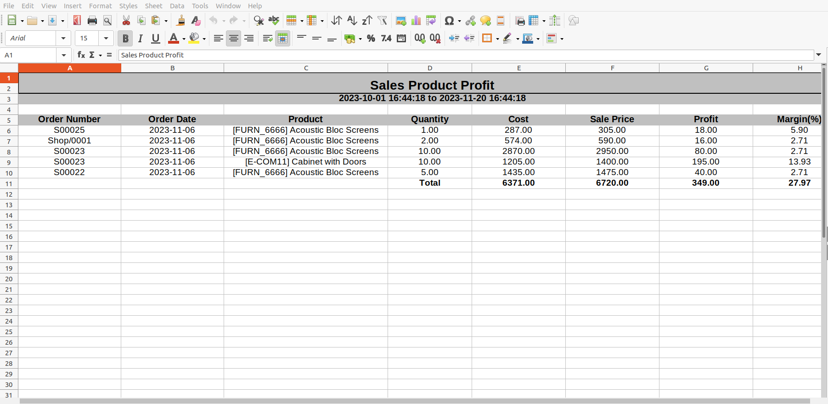Expand the Arial font name dropdown
This screenshot has width=828, height=404.
63,39
